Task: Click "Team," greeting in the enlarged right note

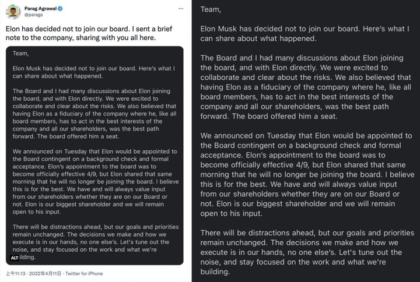Action: [211, 10]
